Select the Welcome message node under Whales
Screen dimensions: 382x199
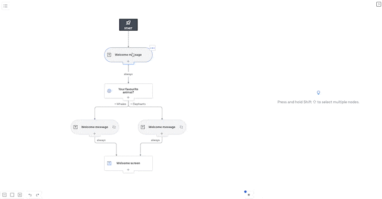95,127
